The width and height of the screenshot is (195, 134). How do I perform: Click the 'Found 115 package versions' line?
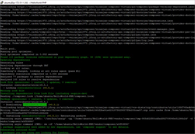(66, 57)
